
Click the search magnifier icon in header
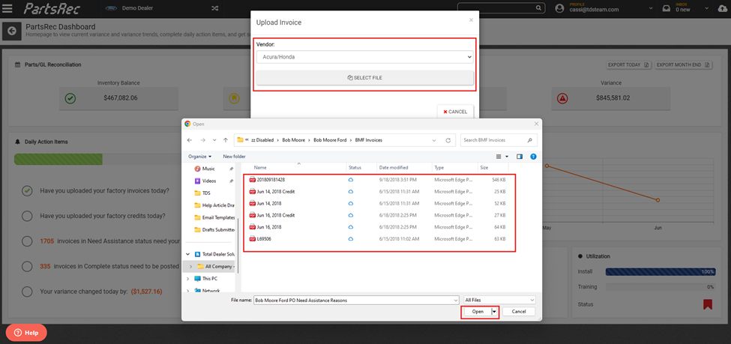[x=539, y=8]
